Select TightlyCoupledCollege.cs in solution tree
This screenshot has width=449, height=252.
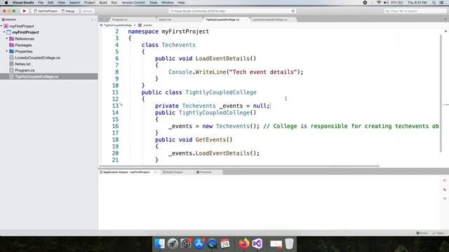pos(48,76)
